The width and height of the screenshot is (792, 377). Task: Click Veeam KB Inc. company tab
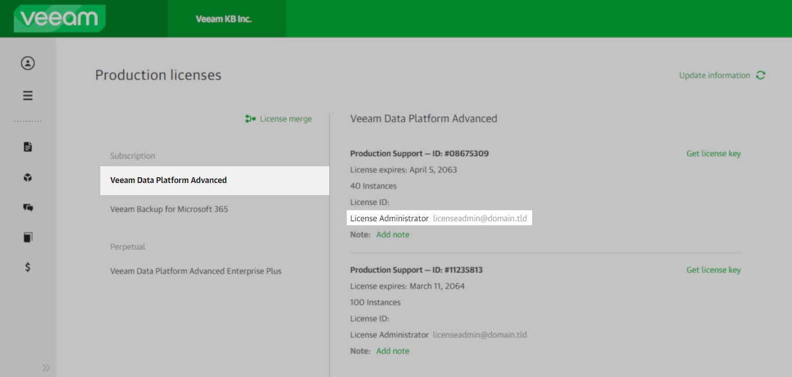224,19
